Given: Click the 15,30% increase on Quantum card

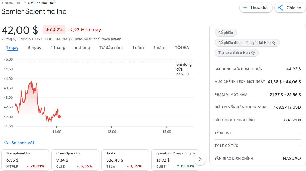Looking at the screenshot, I should (x=185, y=166).
